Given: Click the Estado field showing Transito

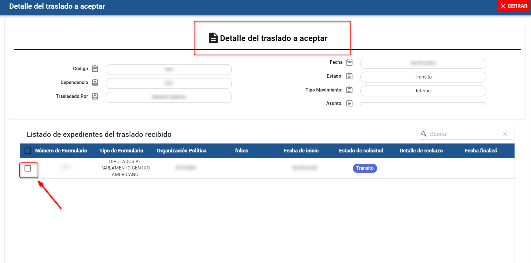Looking at the screenshot, I should [423, 77].
